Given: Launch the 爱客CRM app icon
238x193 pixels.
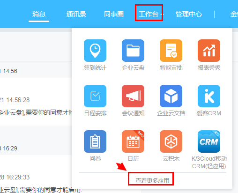Looking at the screenshot, I should 209,96.
